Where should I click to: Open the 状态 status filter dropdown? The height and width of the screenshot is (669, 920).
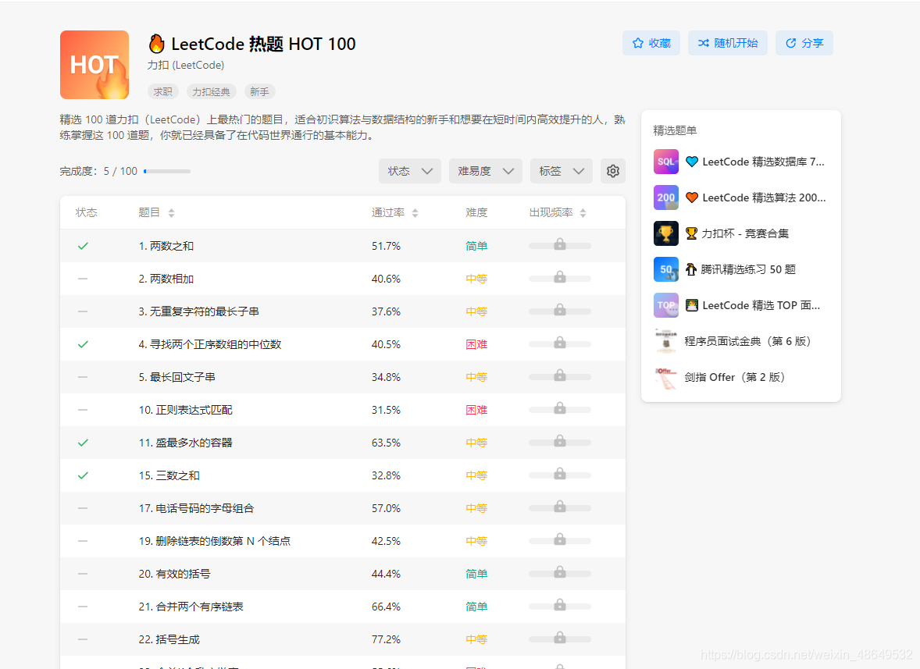[x=409, y=171]
